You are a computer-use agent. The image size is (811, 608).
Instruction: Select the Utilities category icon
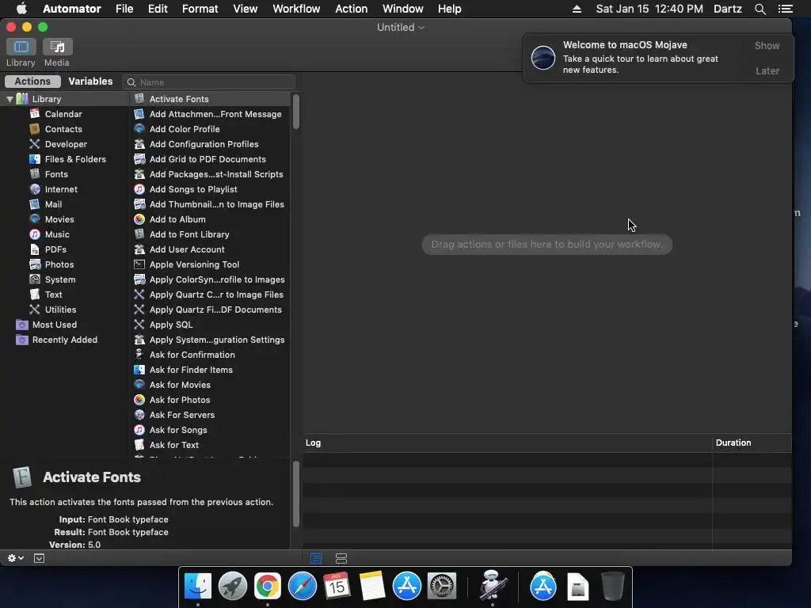tap(35, 310)
